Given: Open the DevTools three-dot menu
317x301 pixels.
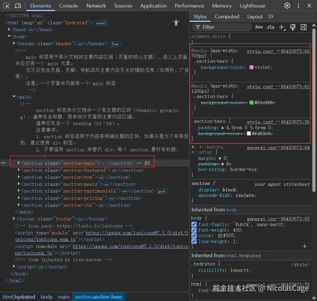Looking at the screenshot, I should coord(298,6).
